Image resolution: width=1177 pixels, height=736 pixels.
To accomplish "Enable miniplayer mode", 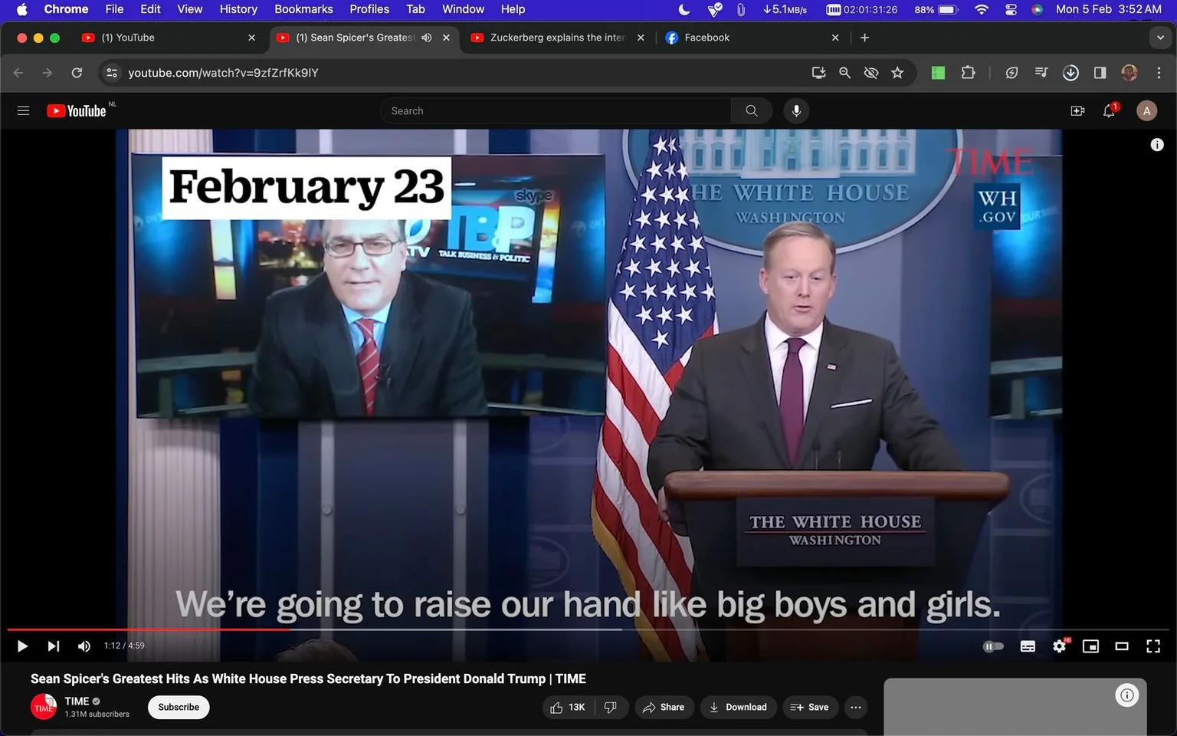I will point(1090,646).
